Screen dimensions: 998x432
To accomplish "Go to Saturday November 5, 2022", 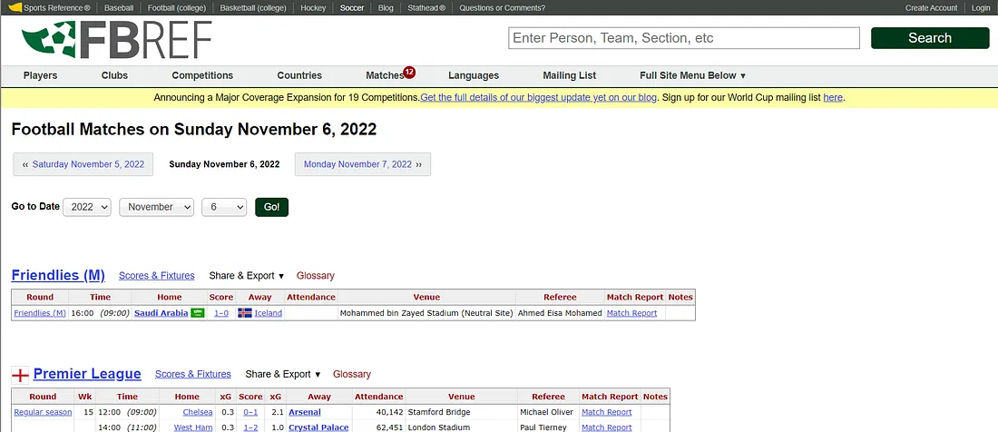I will 83,164.
